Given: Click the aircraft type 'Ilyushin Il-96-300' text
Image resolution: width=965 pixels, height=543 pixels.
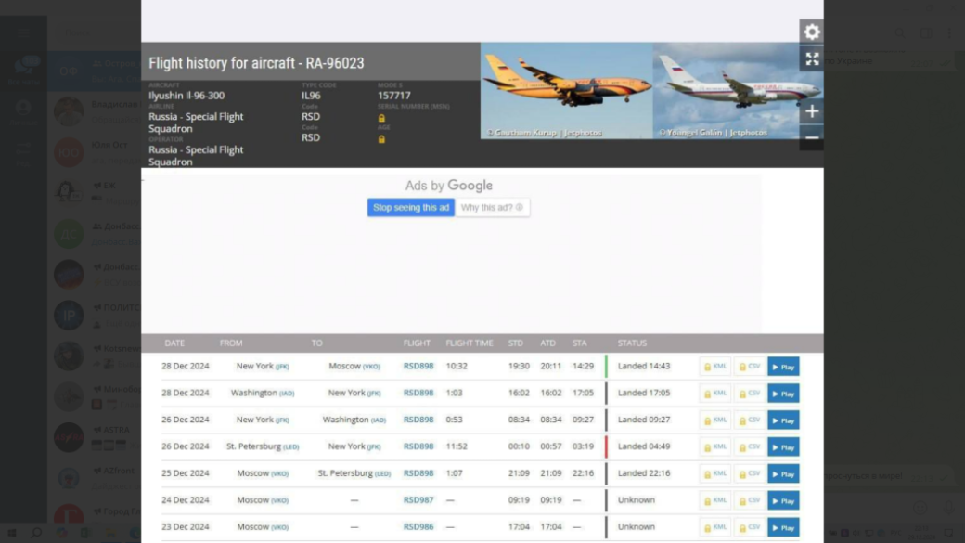Looking at the screenshot, I should [x=187, y=96].
